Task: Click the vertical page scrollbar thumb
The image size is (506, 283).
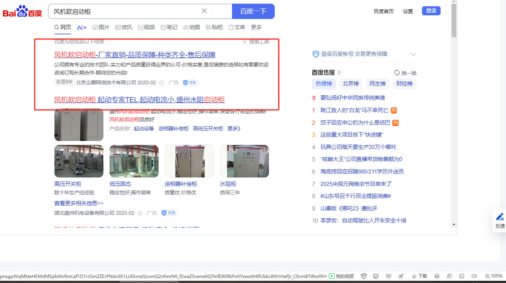Action: (454, 20)
